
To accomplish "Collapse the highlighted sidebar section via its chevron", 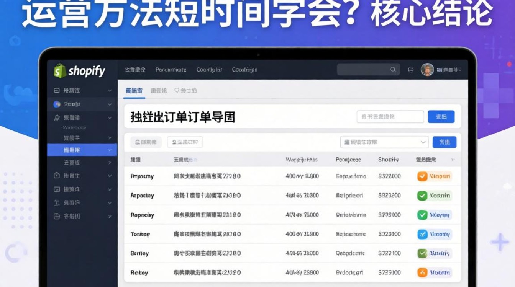I will coord(110,150).
